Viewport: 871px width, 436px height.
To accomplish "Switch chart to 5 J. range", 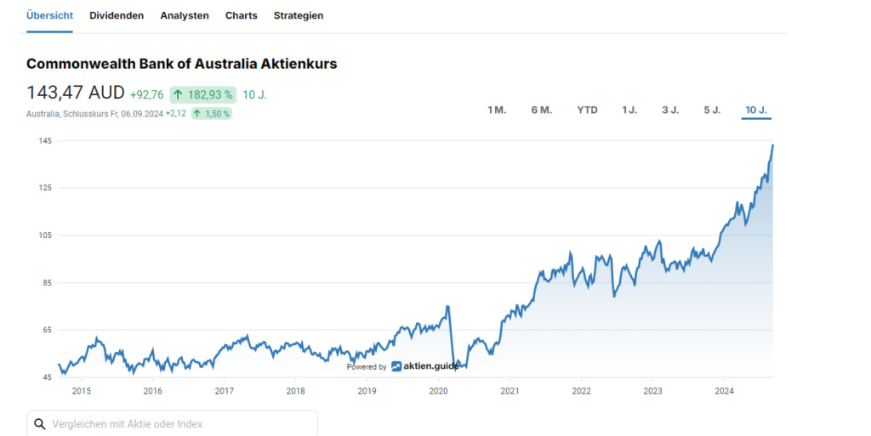I will (x=712, y=110).
